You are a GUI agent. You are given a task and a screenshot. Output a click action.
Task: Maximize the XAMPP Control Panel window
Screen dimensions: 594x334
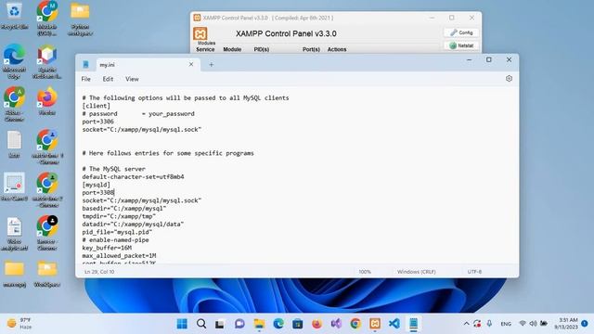click(x=452, y=18)
